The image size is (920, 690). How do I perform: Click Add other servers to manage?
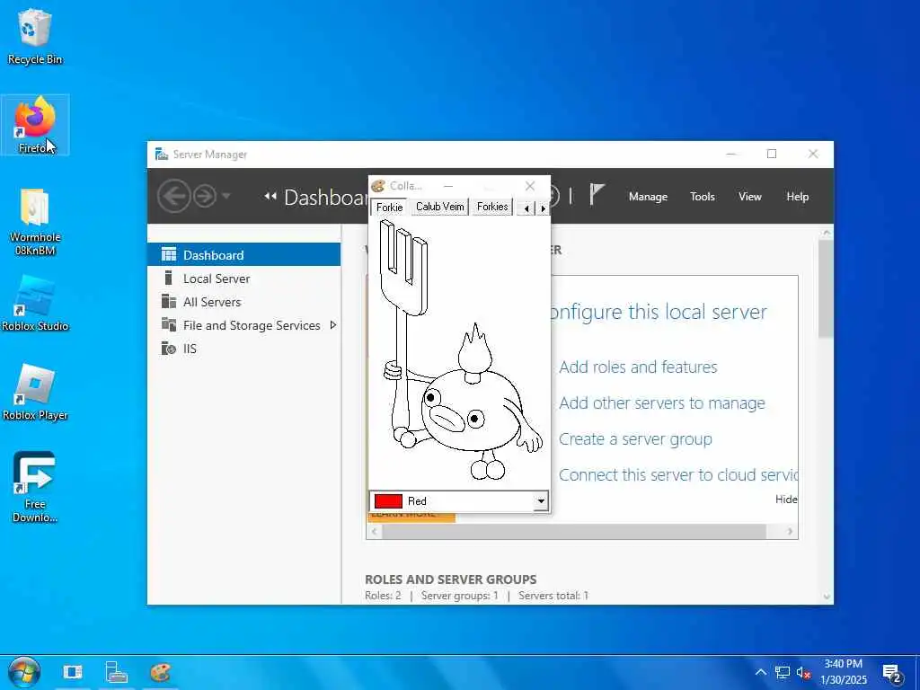[x=662, y=403]
